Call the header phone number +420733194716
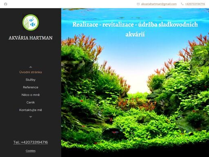 tap(195, 4)
